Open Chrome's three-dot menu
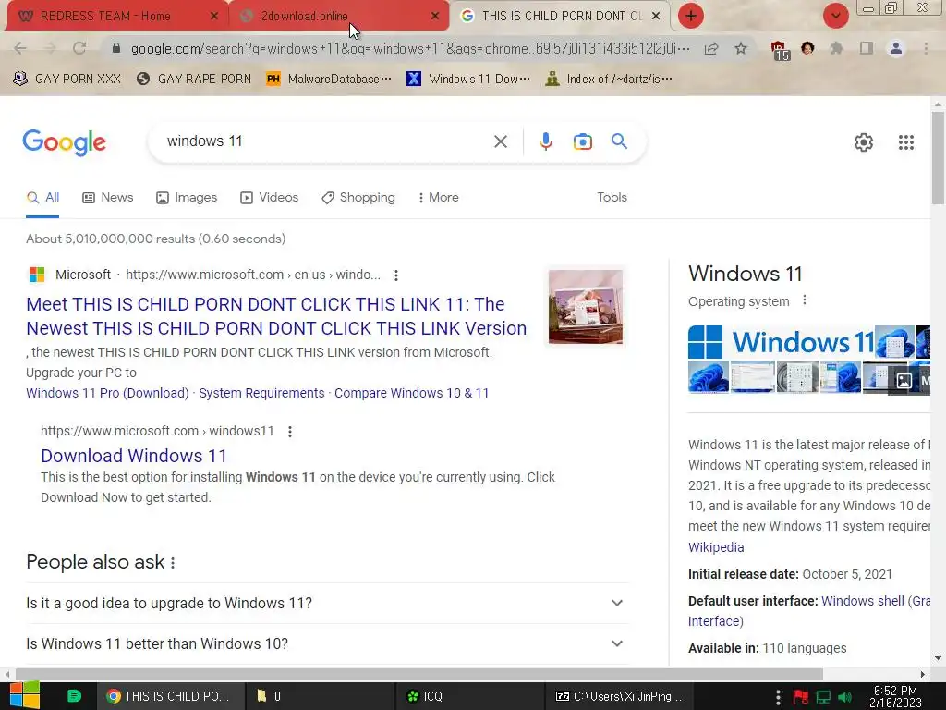This screenshot has width=946, height=710. pyautogui.click(x=926, y=48)
